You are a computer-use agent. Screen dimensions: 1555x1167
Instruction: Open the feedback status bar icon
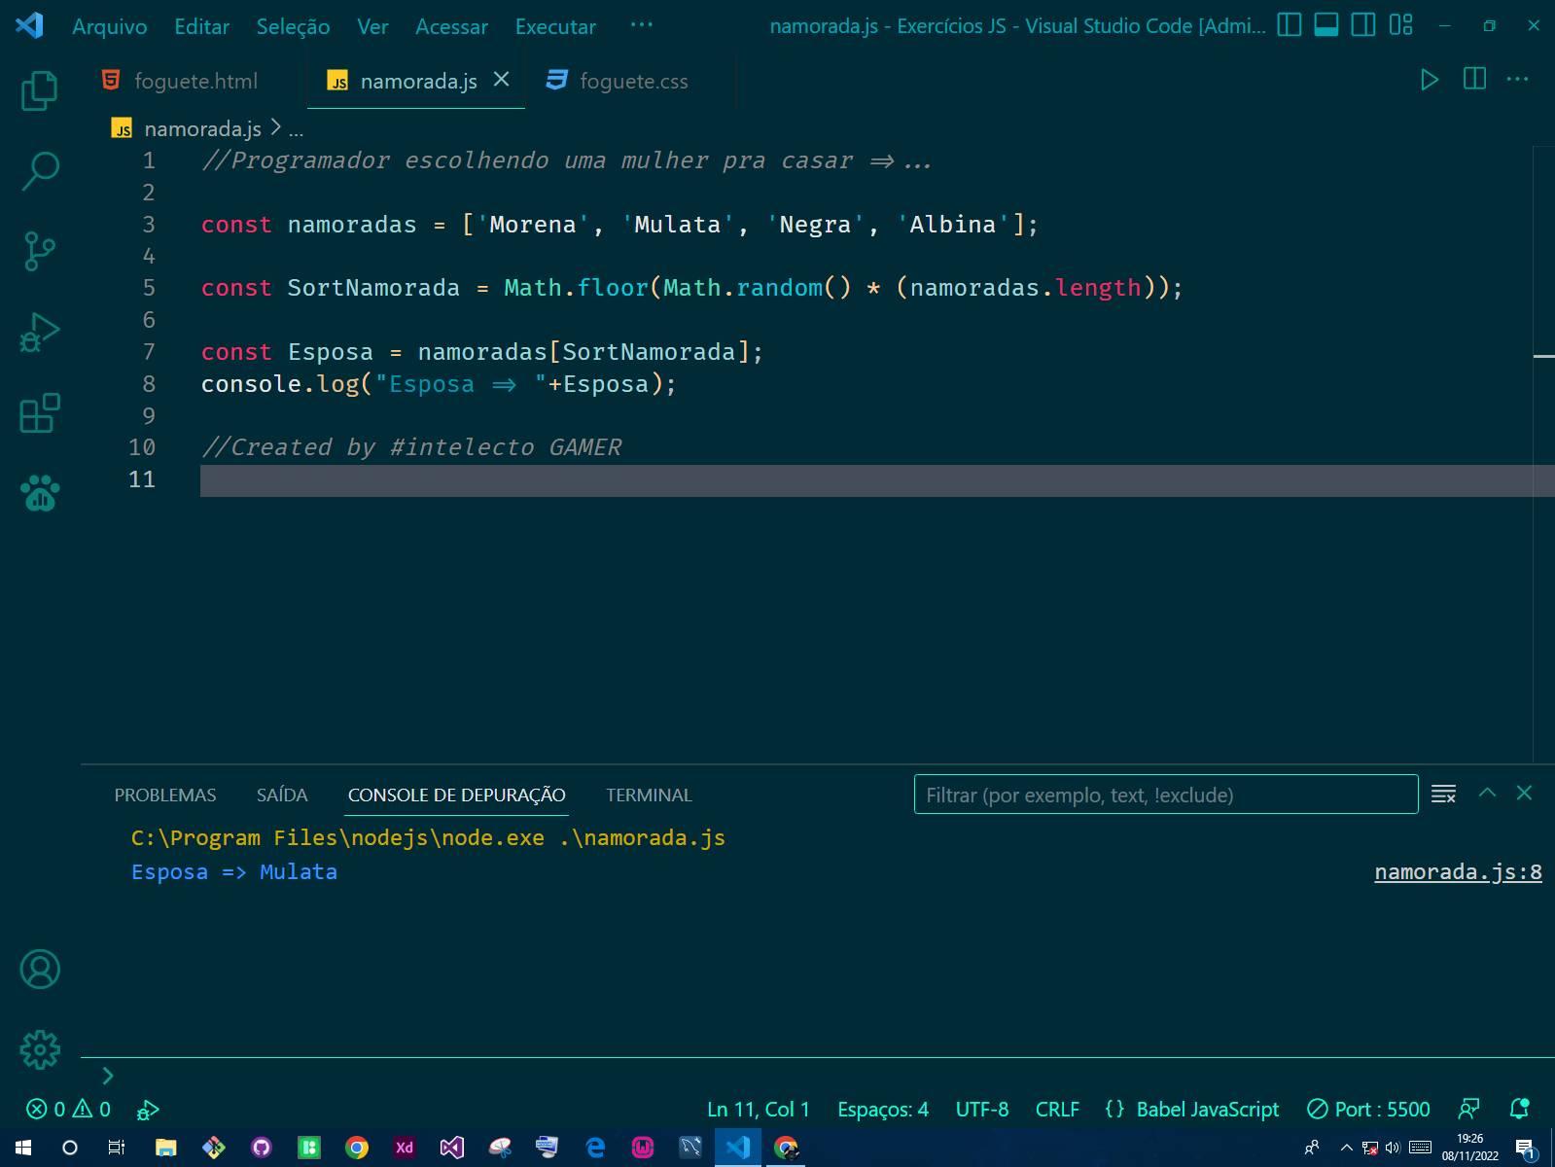coord(1468,1109)
